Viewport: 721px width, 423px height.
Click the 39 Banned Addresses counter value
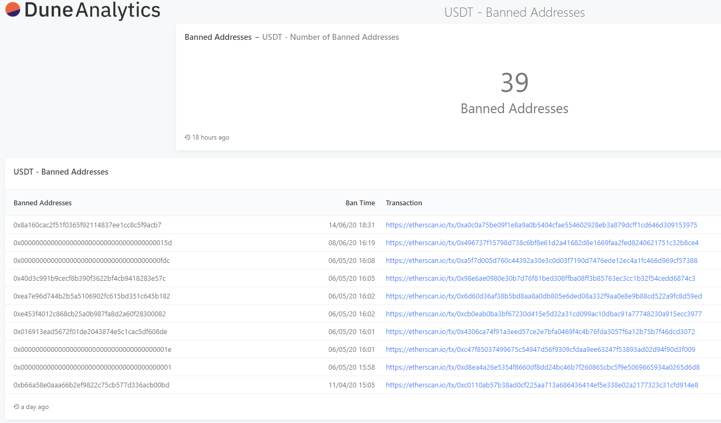point(515,82)
